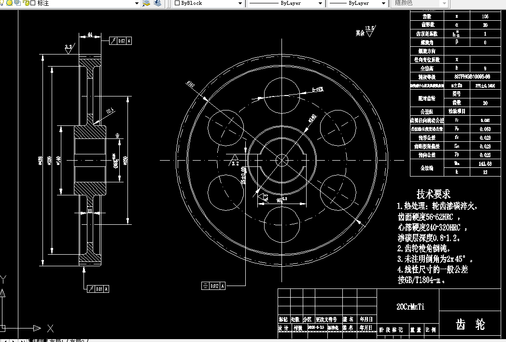Open the first ByLayer linetype dropdown

click(320, 3)
